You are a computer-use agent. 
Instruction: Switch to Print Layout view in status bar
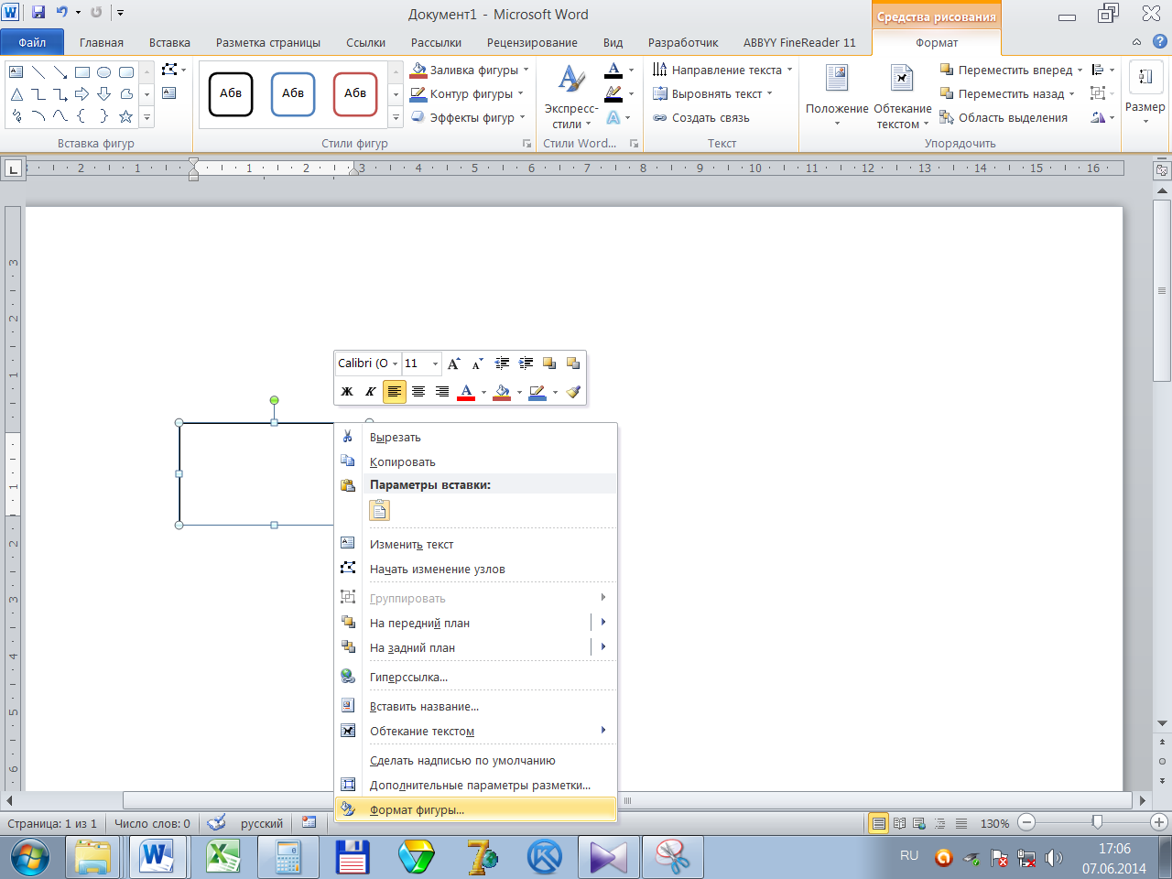point(879,823)
